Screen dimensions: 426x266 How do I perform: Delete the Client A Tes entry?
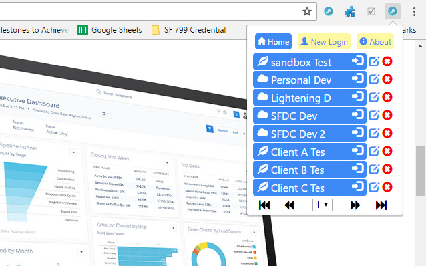[x=387, y=151]
